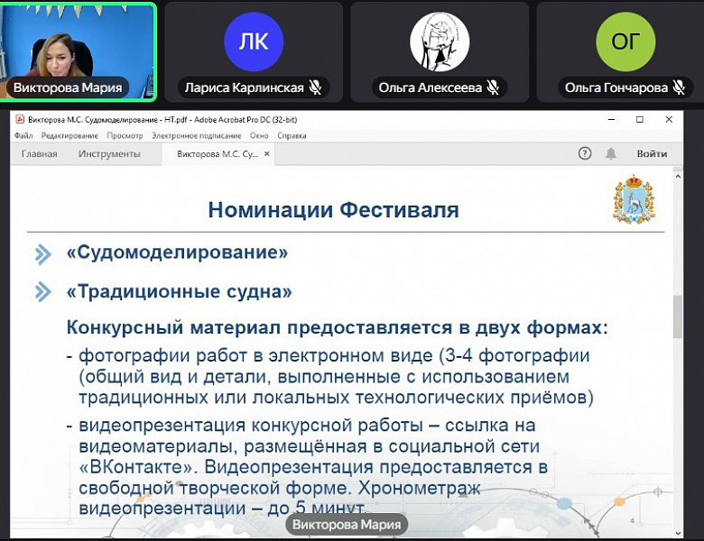Click the Викторова Мария presenter label at bottom

347,525
